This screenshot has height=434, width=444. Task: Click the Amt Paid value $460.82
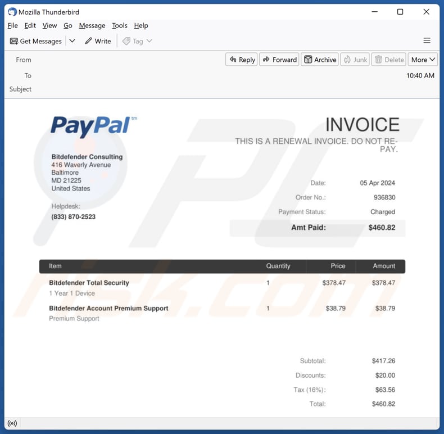[x=382, y=228]
